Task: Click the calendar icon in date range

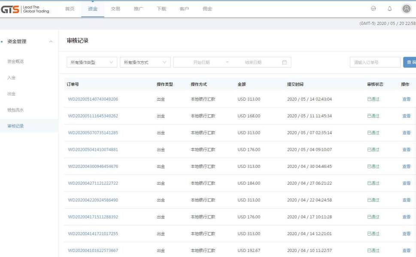Action: point(284,63)
